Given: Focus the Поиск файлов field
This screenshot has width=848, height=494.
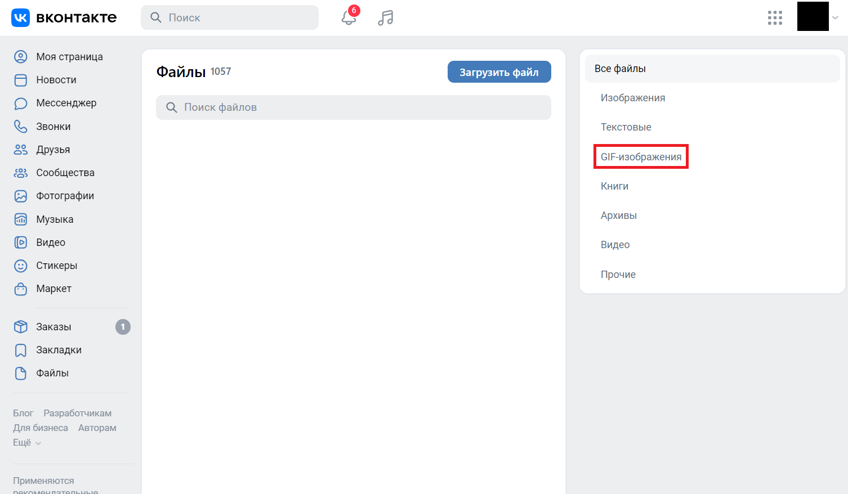Looking at the screenshot, I should point(354,107).
